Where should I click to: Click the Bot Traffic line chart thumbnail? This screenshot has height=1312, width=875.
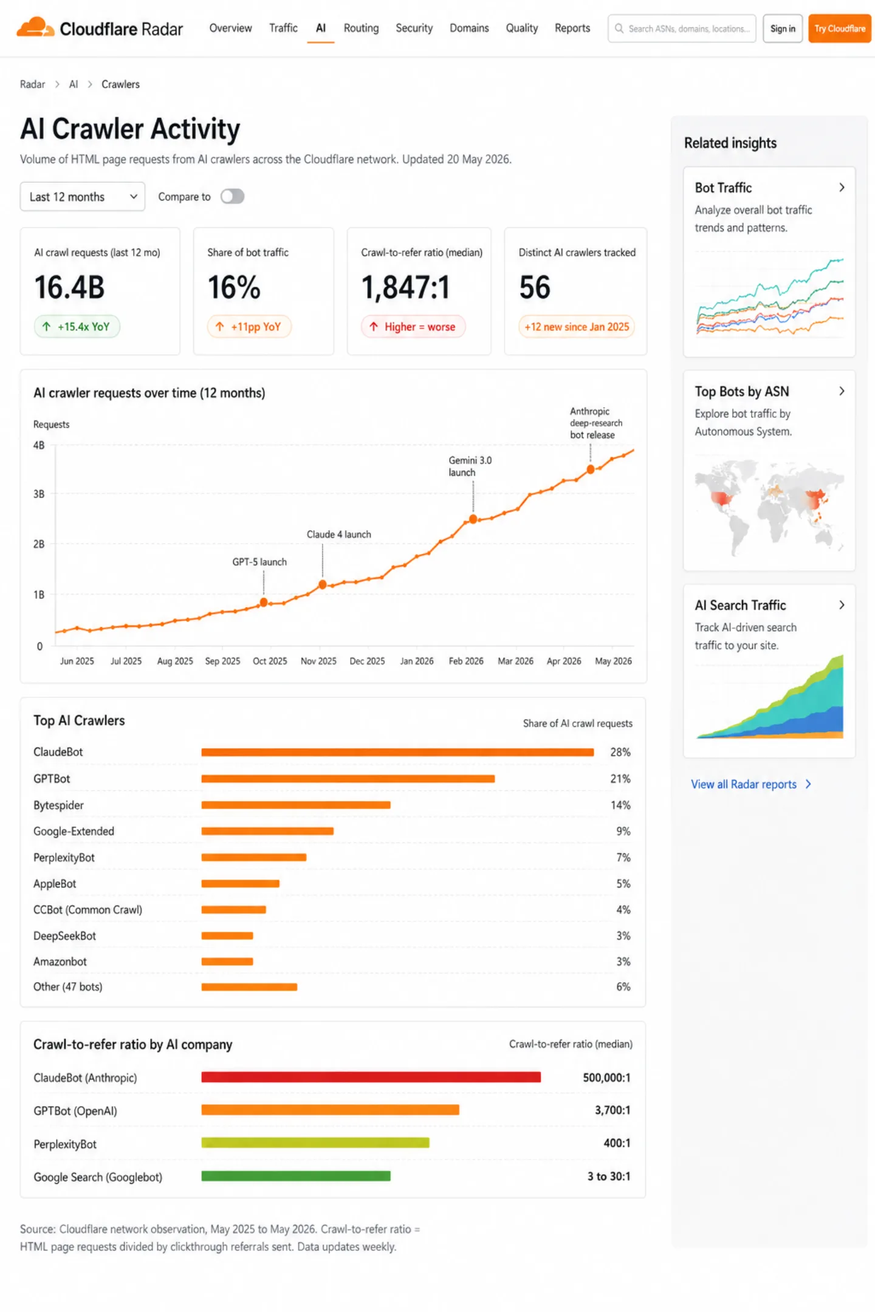[x=770, y=296]
